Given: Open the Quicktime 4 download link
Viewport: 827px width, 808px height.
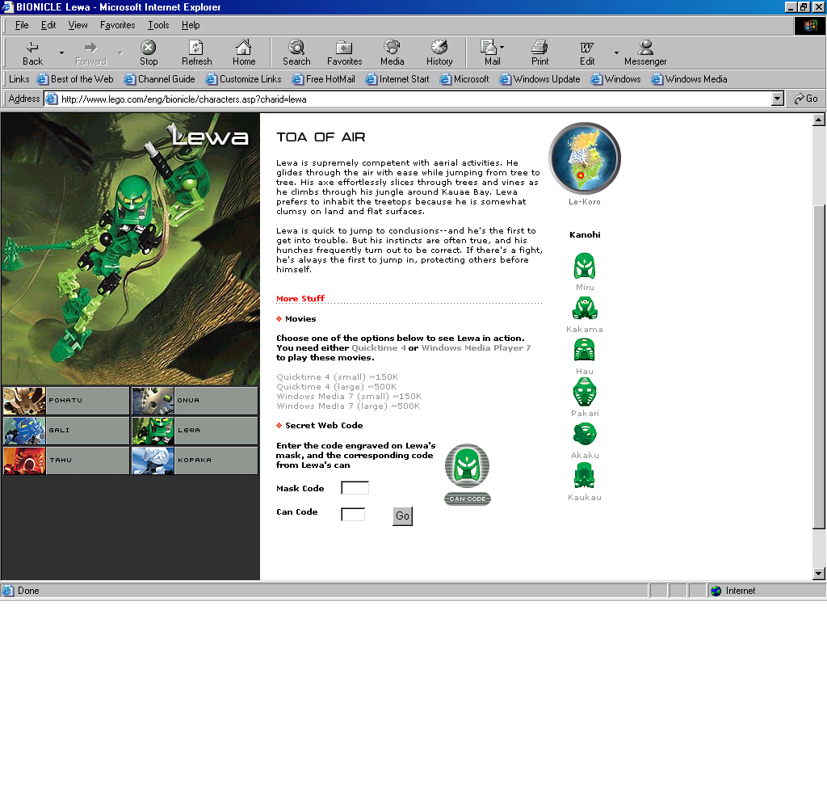Looking at the screenshot, I should [x=379, y=347].
